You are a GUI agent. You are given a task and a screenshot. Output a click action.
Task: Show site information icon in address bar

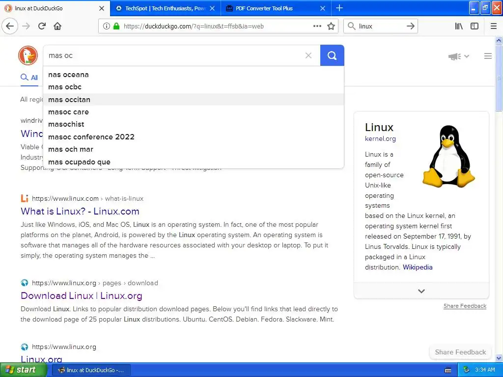[106, 26]
